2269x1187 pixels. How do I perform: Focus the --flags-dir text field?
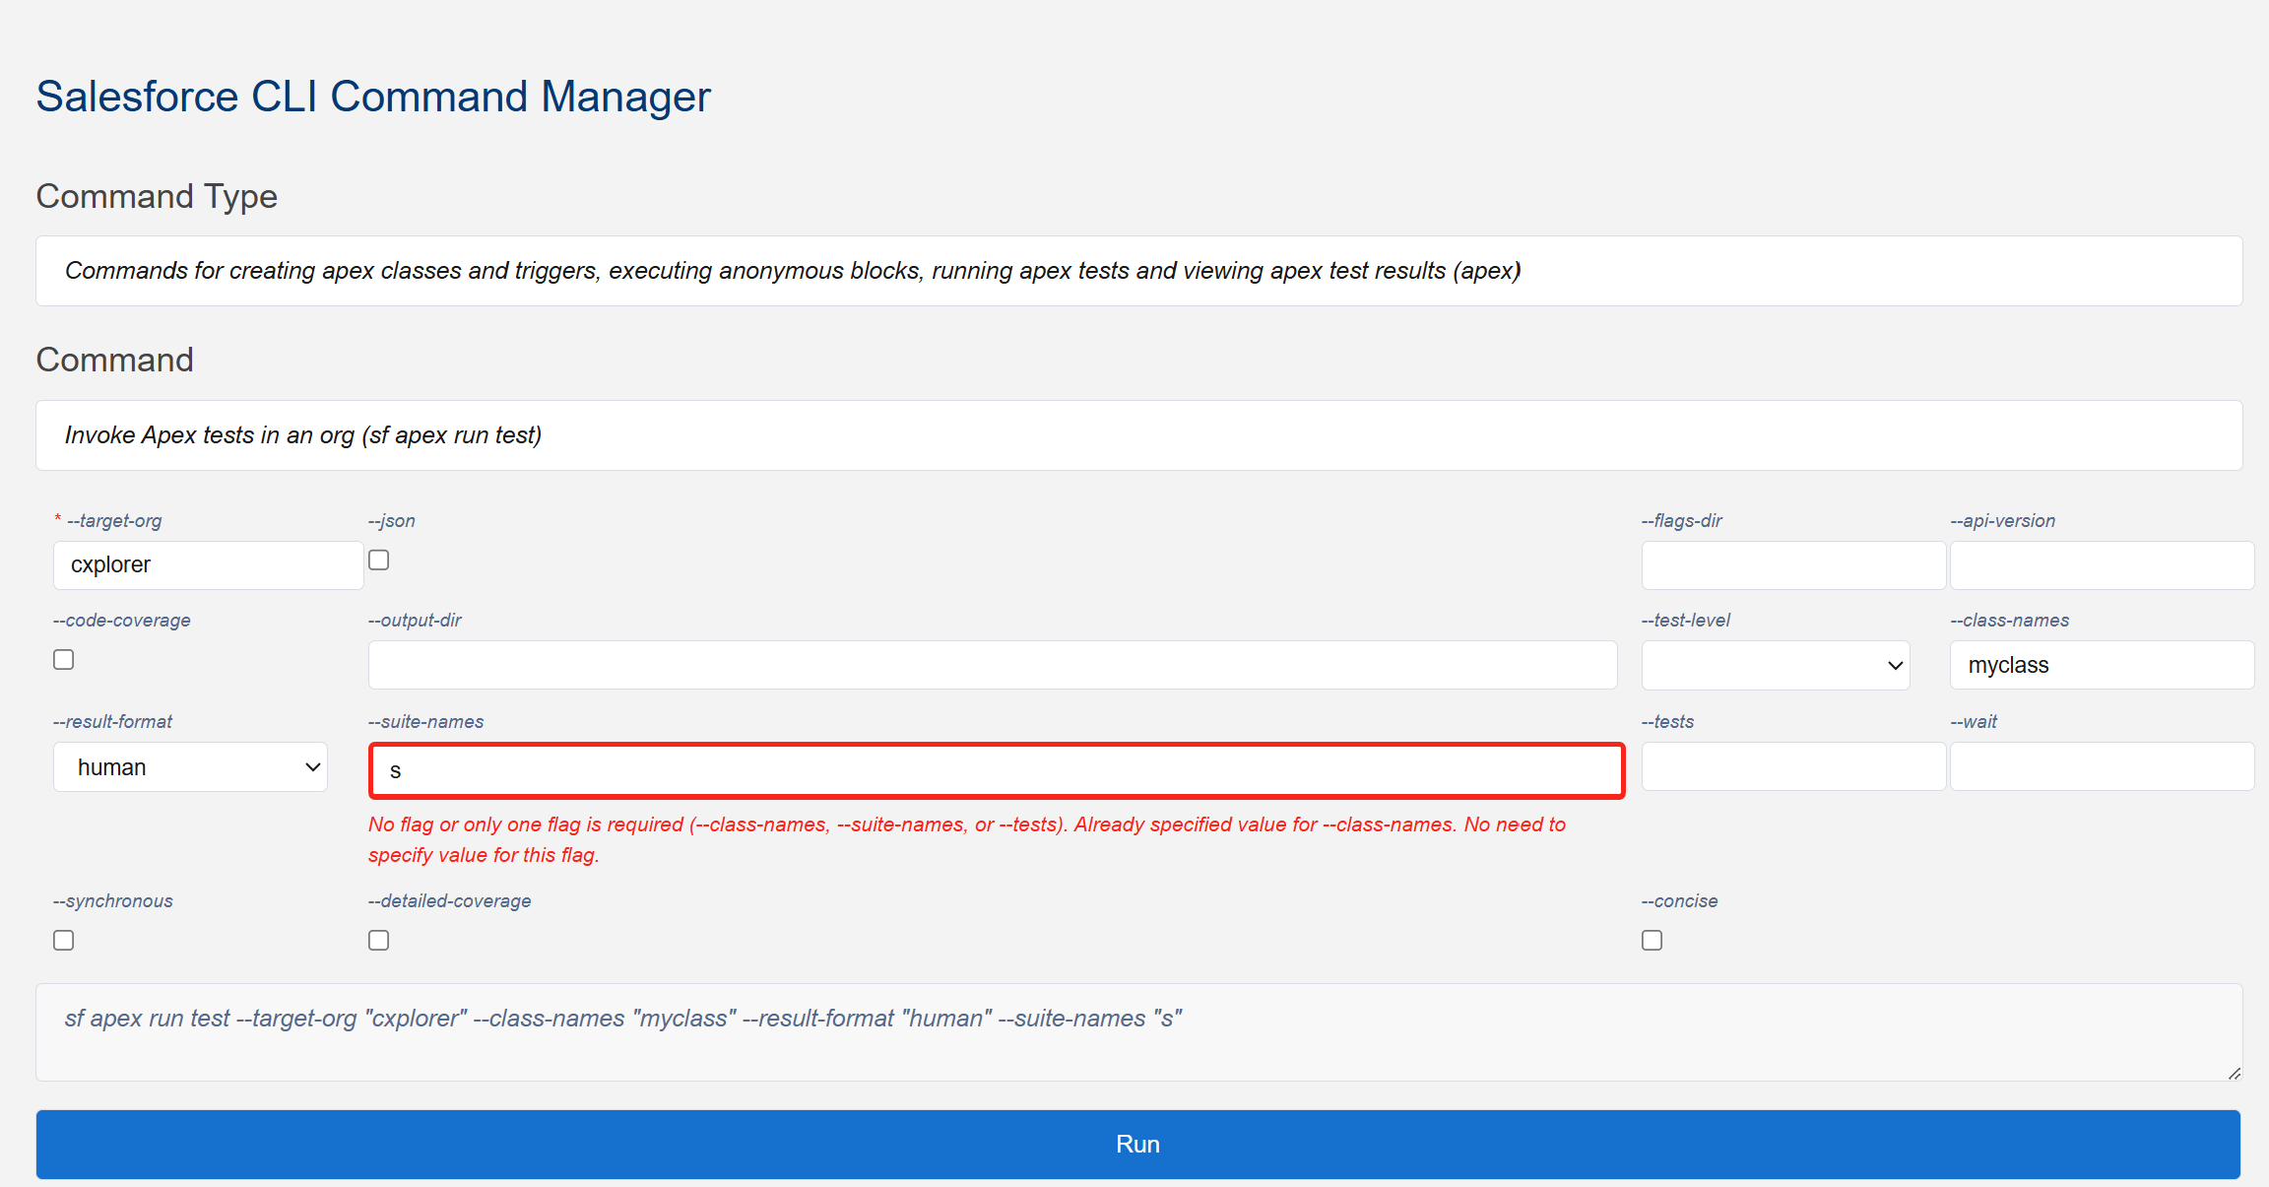(1792, 565)
